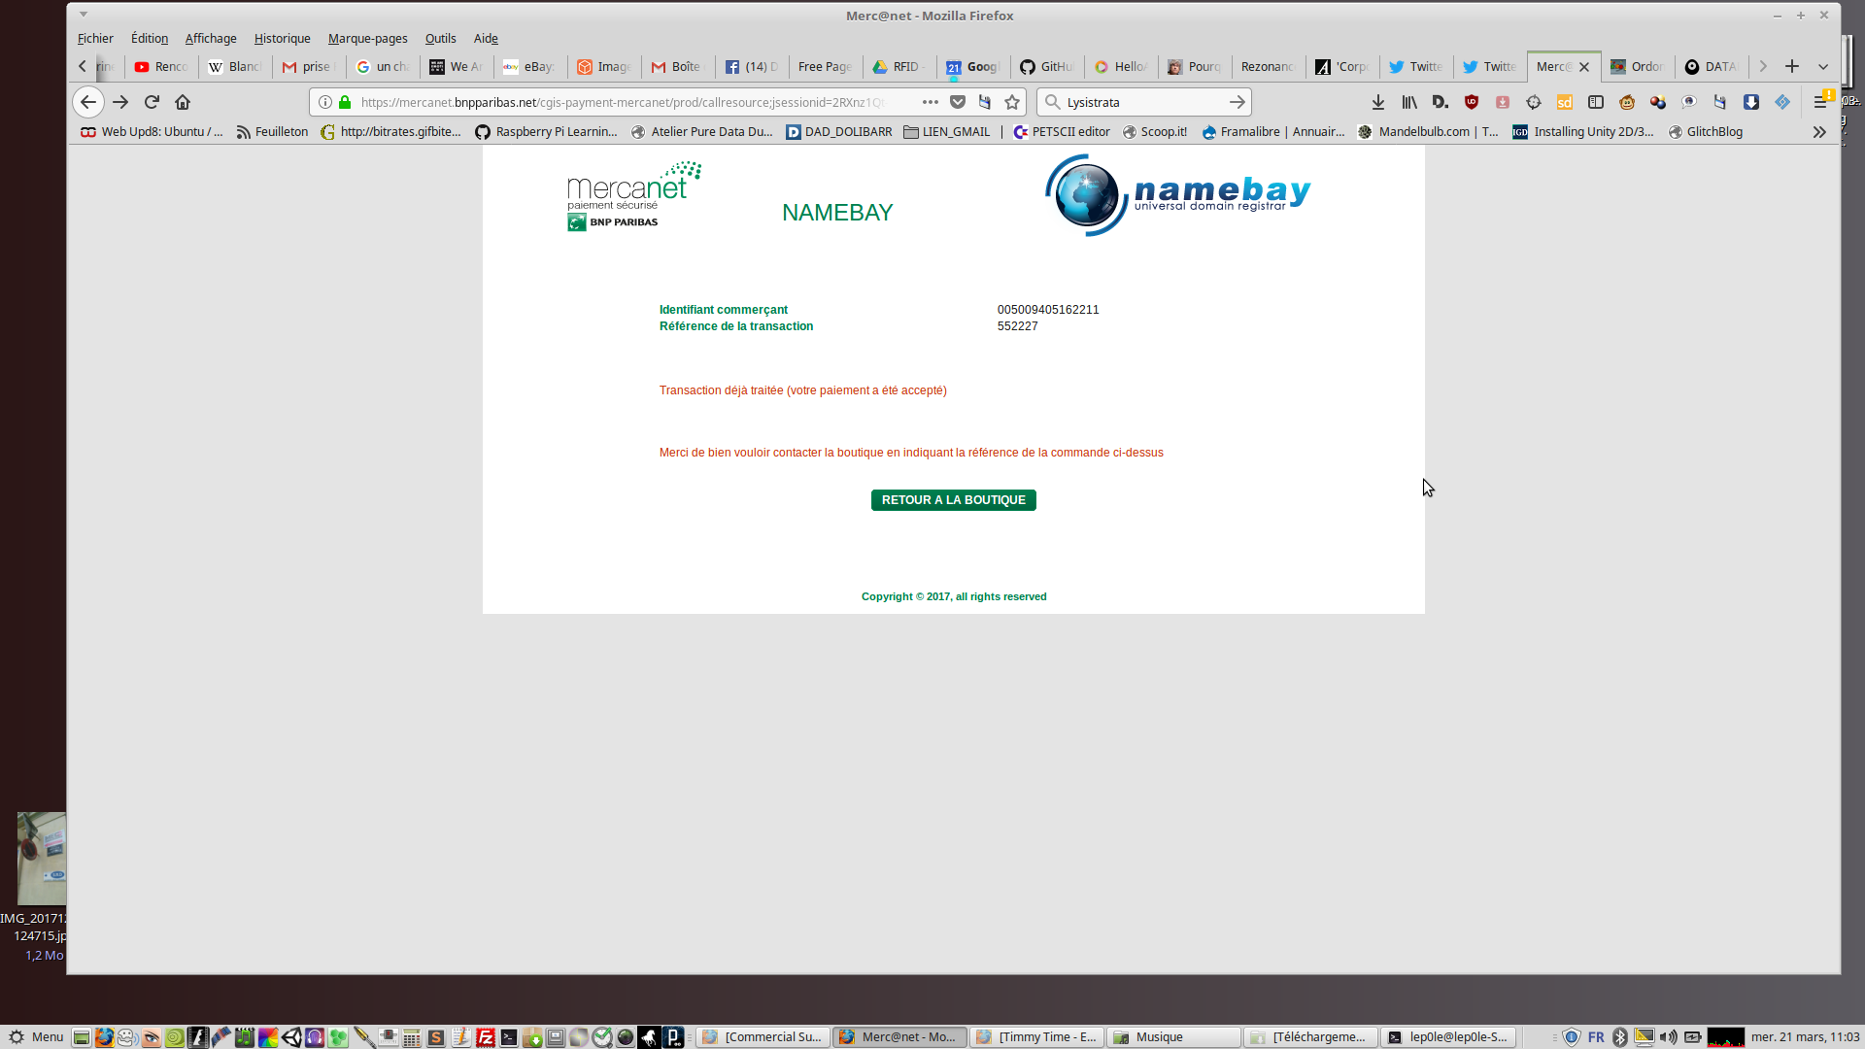The width and height of the screenshot is (1865, 1049).
Task: Expand the list all tabs chevron
Action: (x=1823, y=66)
